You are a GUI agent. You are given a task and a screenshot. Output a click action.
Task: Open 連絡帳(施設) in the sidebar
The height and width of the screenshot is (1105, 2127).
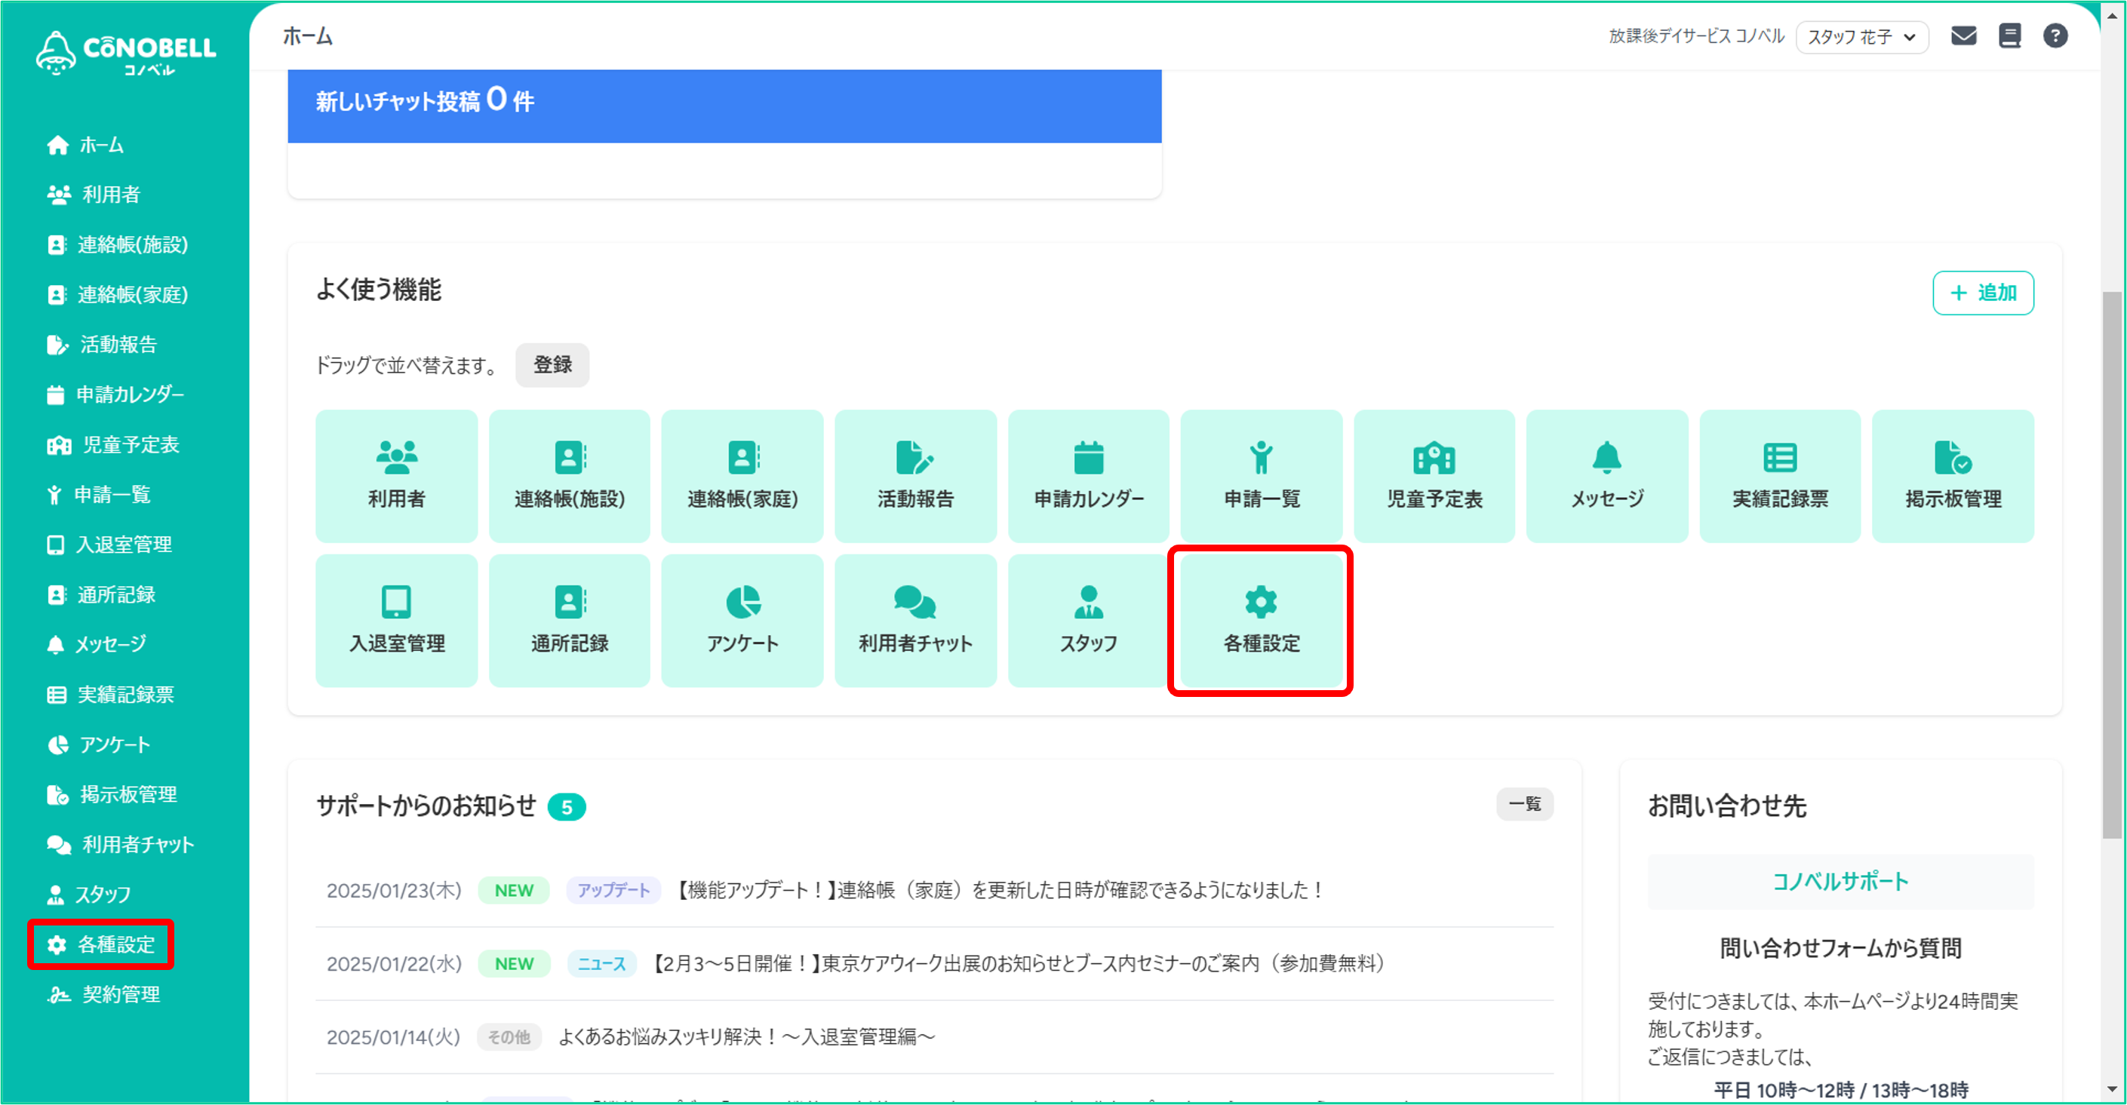117,245
